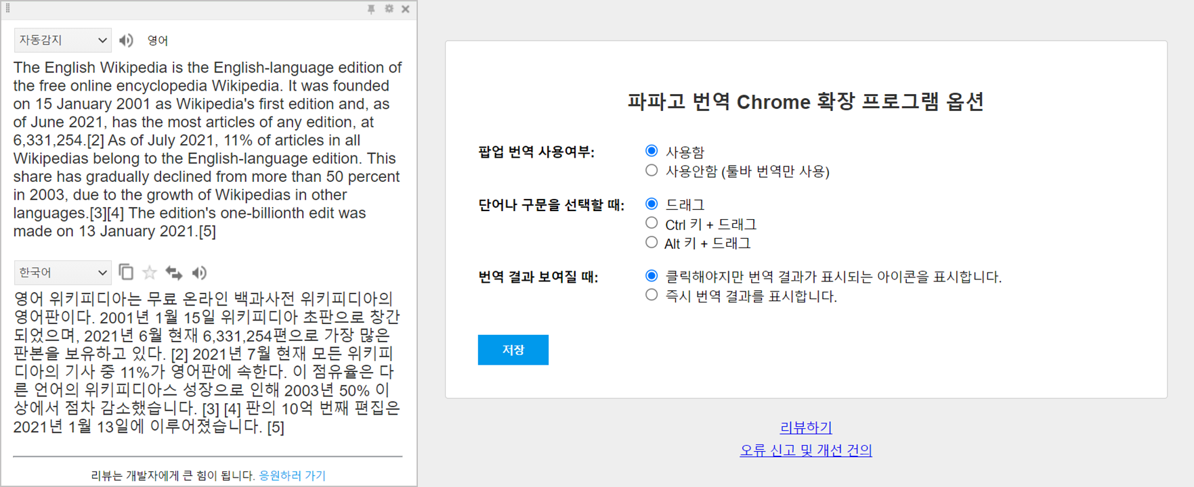
Task: Click the 팝업 번역 사용여부 label
Action: point(536,152)
